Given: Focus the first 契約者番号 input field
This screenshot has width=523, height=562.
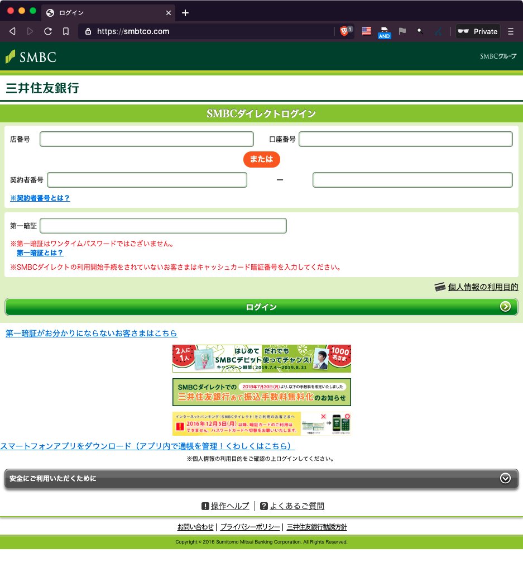Looking at the screenshot, I should (x=147, y=180).
